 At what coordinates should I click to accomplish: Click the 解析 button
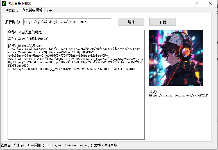[x=131, y=22]
